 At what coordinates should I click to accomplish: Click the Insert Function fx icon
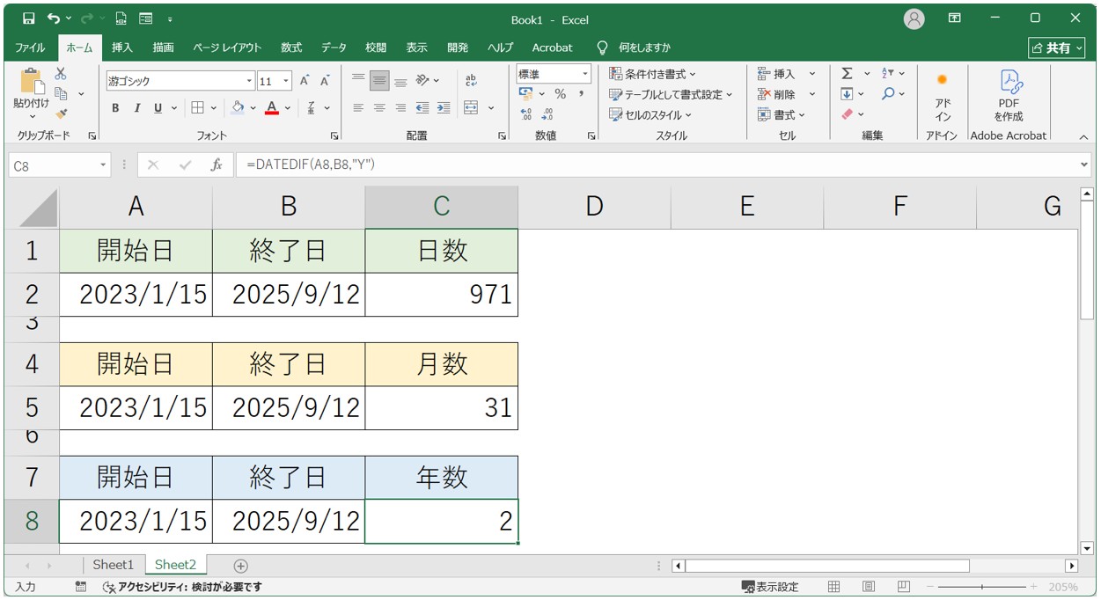(x=217, y=165)
